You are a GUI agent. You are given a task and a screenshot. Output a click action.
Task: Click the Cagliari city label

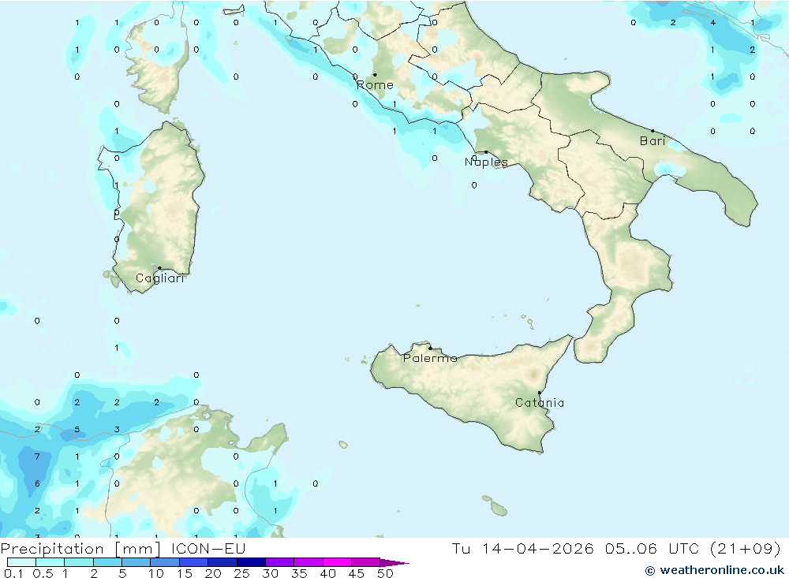tap(160, 278)
